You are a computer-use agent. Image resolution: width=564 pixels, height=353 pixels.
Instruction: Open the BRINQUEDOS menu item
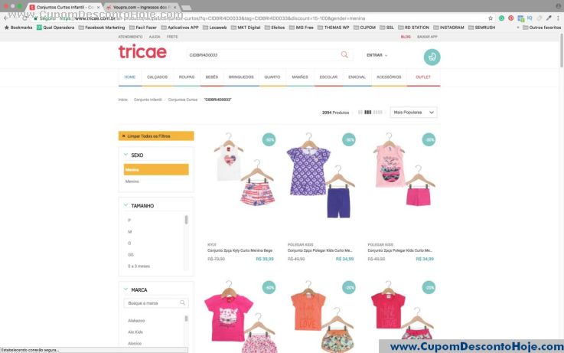[x=241, y=77]
